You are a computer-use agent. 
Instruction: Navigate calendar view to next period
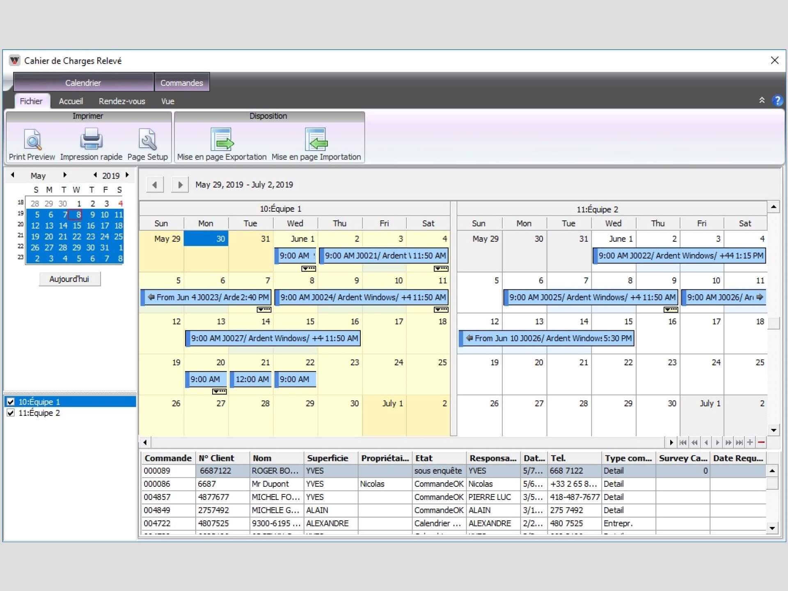180,185
